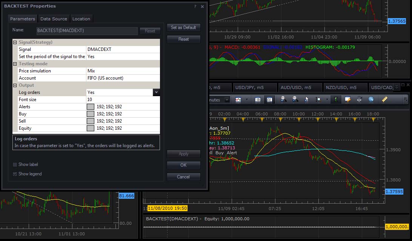The width and height of the screenshot is (412, 241).
Task: Open the toolbar options menu at far right
Action: click(x=406, y=99)
